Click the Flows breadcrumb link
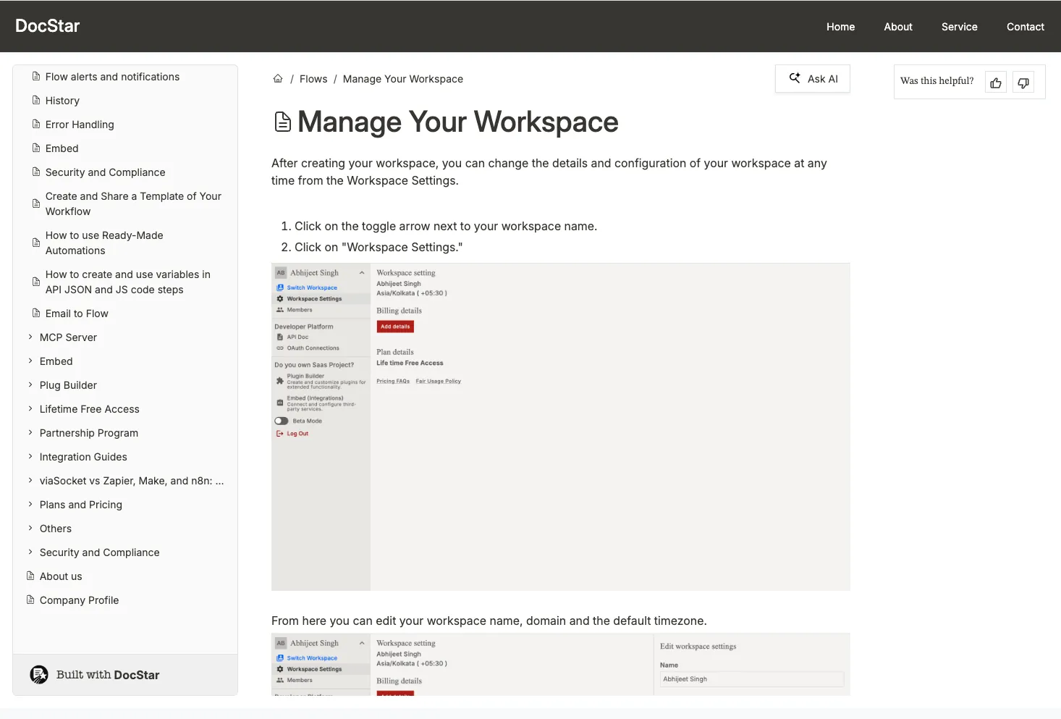1061x719 pixels. point(313,78)
